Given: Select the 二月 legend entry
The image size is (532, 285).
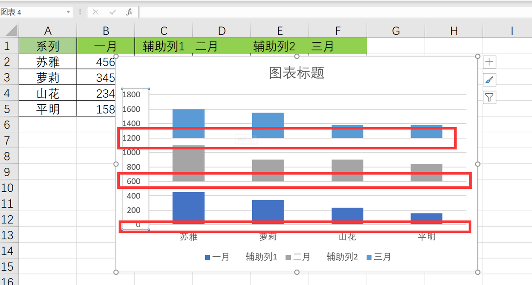Looking at the screenshot, I should [x=297, y=257].
